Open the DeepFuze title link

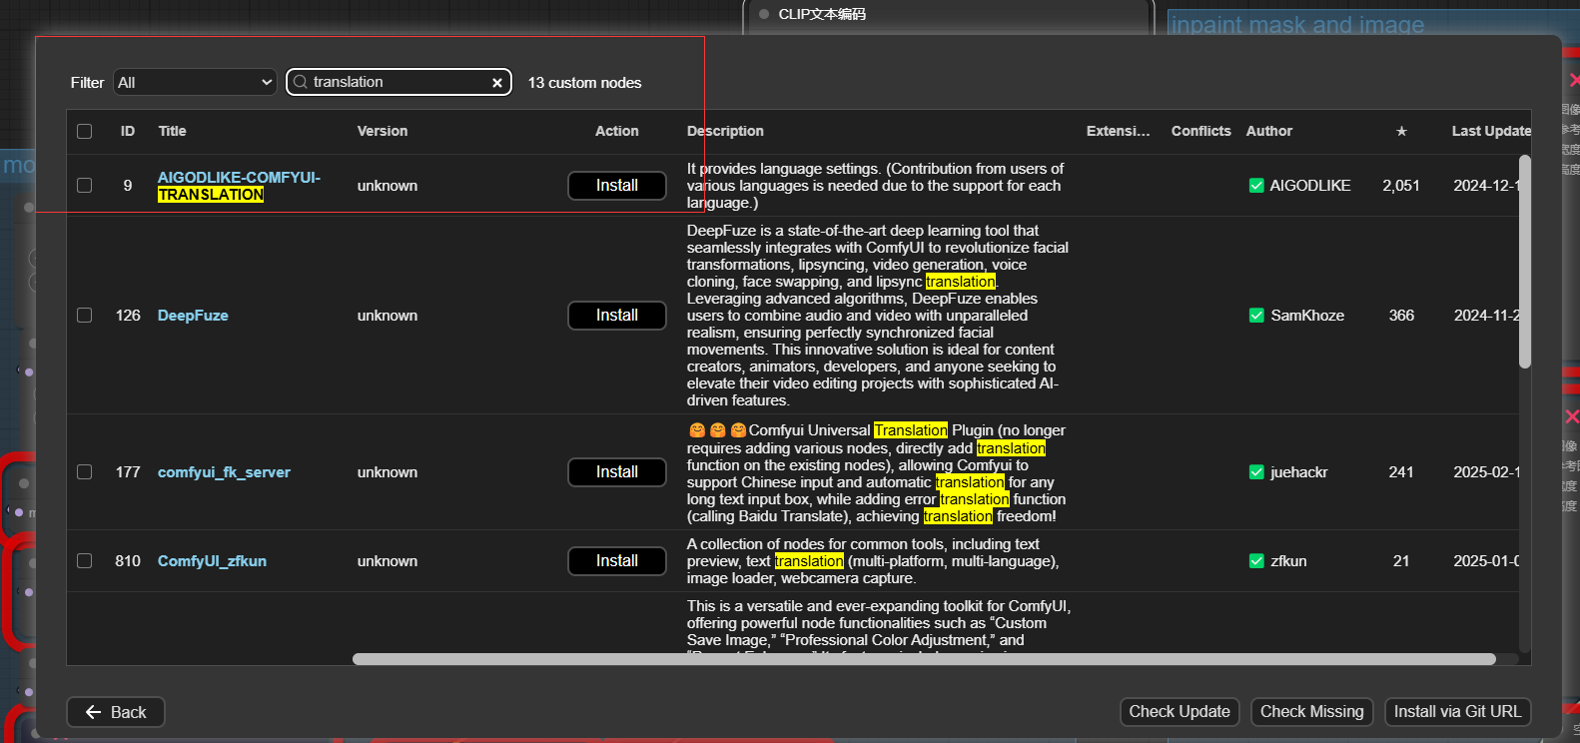(193, 316)
